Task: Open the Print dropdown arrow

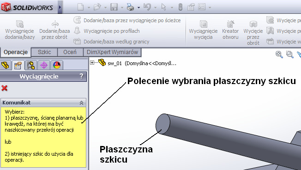Action: click(138, 8)
